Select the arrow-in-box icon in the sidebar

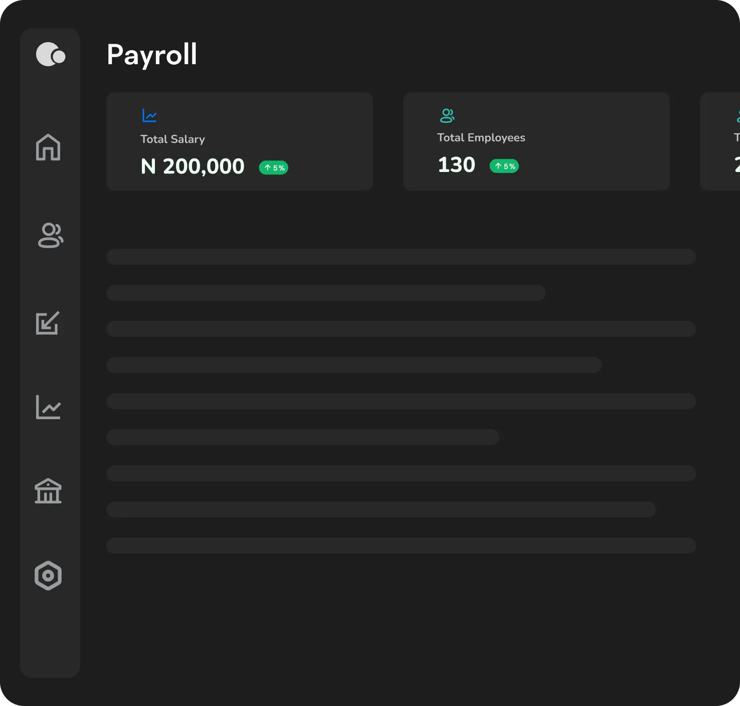[48, 323]
